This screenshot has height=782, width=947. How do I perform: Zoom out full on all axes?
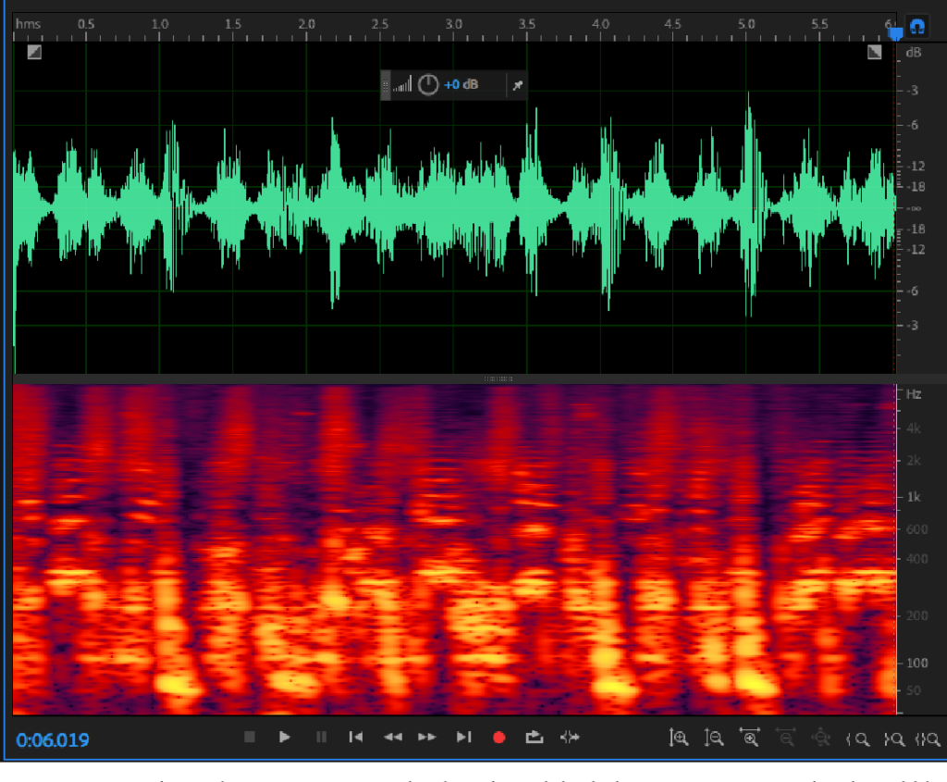pos(821,738)
